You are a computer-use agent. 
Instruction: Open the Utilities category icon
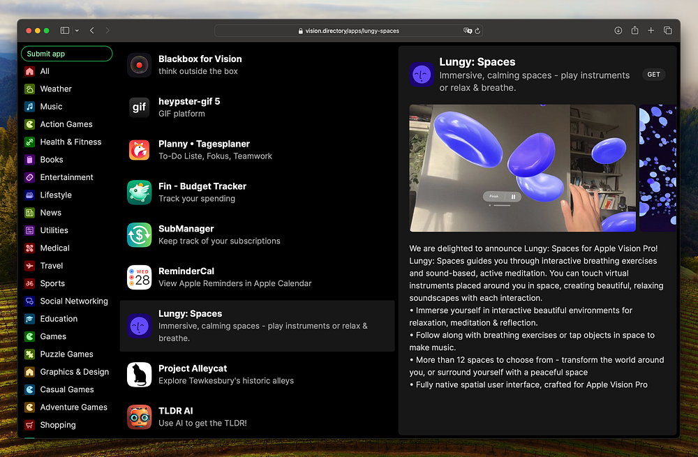[x=29, y=230]
